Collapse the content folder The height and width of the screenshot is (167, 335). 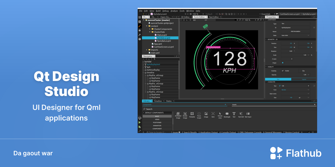click(x=146, y=26)
